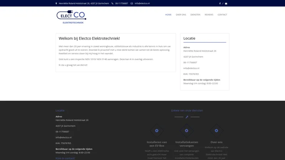Open the Installeren van een EV-Box heading

[x=157, y=144]
